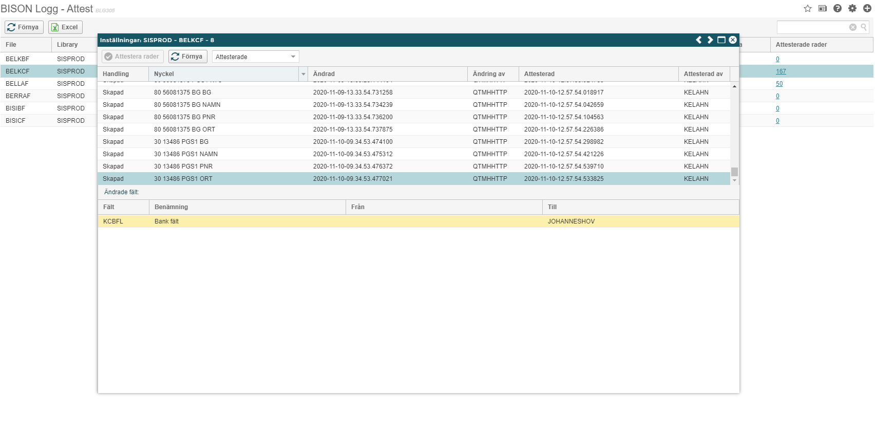Click the top-right search input field
The height and width of the screenshot is (446, 875).
(x=812, y=27)
